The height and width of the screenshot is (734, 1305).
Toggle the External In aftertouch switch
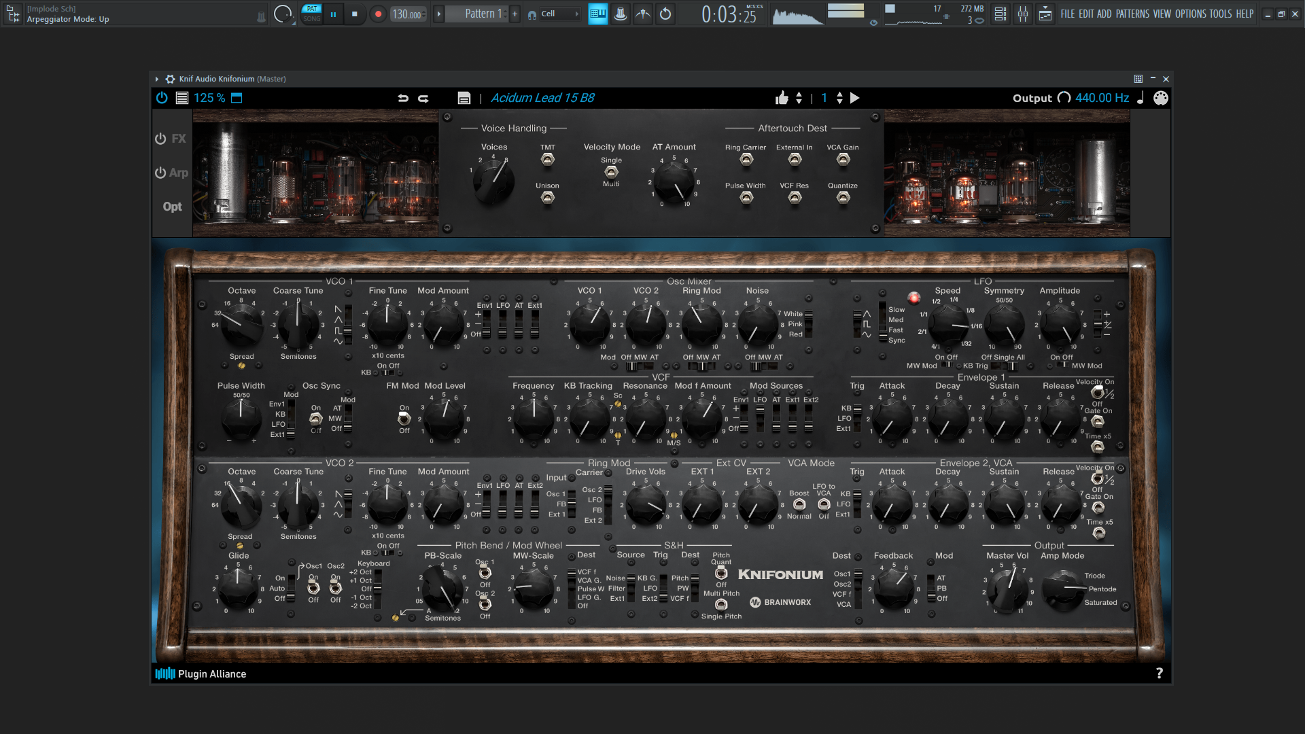pyautogui.click(x=795, y=160)
